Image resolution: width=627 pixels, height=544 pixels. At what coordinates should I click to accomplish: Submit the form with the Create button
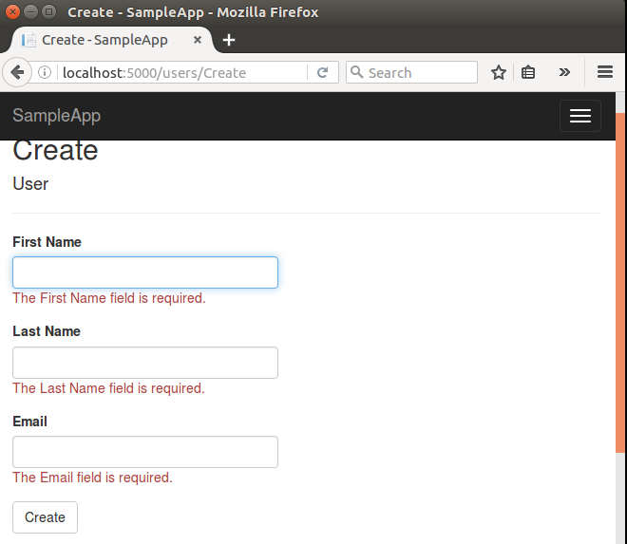(45, 517)
